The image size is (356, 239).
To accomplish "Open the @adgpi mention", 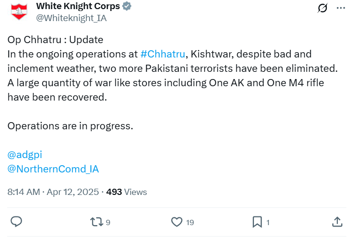I will [25, 155].
